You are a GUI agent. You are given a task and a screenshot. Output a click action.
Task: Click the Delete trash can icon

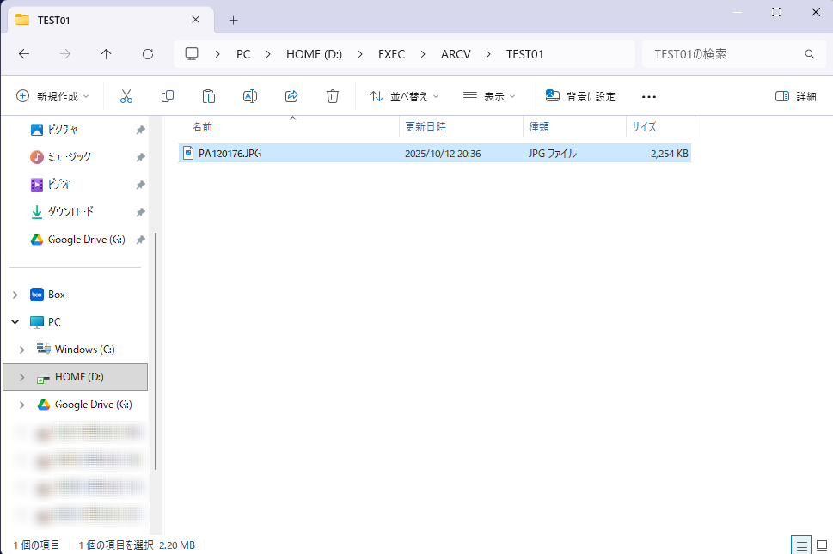pos(333,96)
